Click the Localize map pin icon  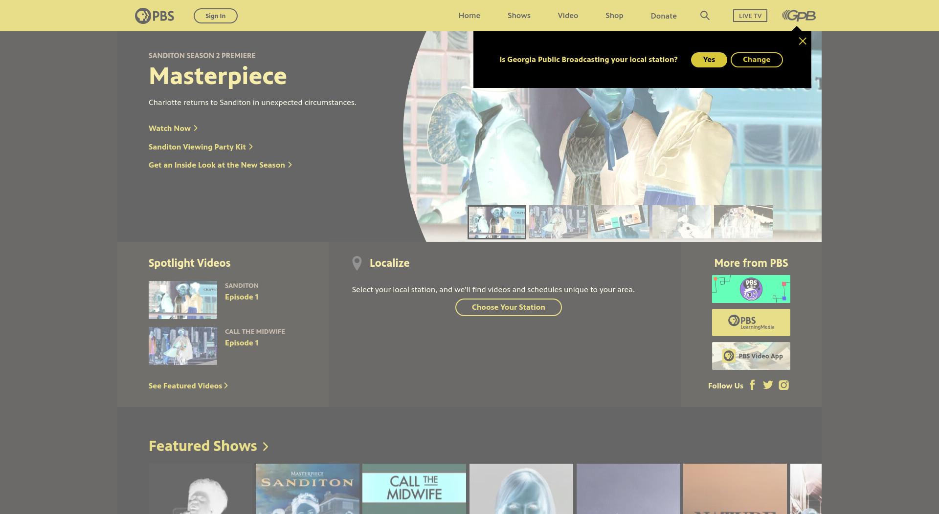(357, 263)
